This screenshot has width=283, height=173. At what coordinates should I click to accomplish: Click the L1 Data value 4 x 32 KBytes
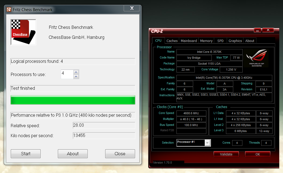[x=240, y=113]
